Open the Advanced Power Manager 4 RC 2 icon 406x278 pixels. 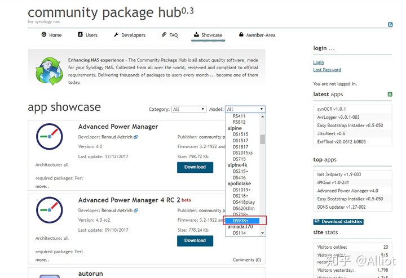(x=50, y=210)
